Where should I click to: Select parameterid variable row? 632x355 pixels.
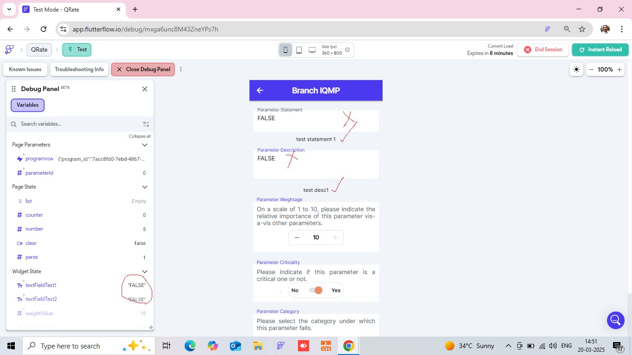coord(80,173)
